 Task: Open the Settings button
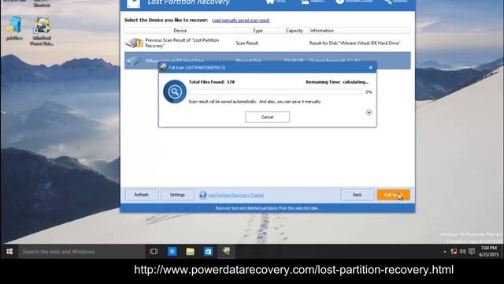(x=177, y=195)
